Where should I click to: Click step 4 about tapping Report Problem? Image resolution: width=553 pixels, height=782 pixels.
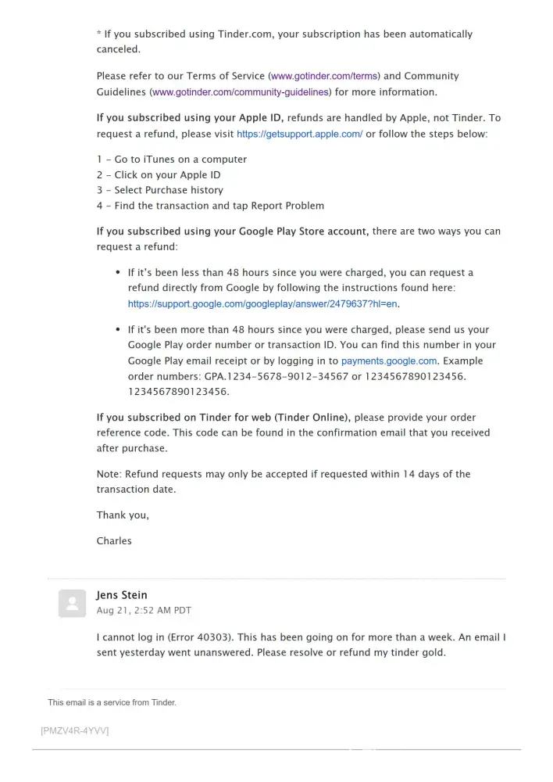210,206
